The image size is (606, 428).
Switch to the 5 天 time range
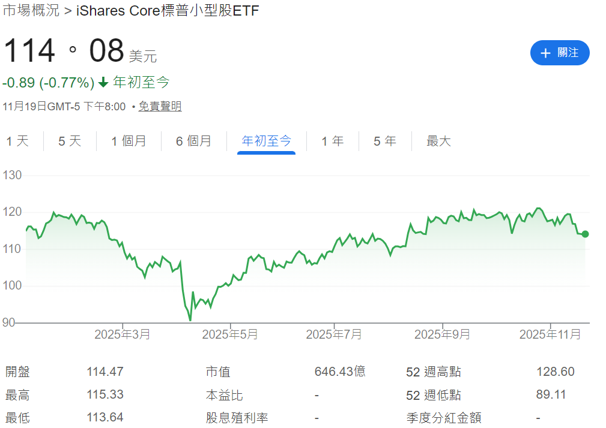tap(69, 141)
